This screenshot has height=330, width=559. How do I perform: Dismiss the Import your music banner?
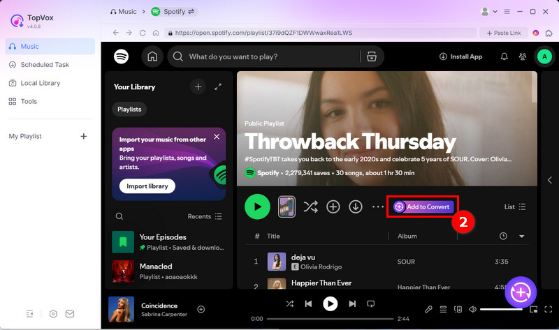click(x=217, y=137)
